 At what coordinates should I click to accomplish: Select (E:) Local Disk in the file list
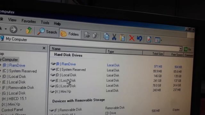(65, 80)
